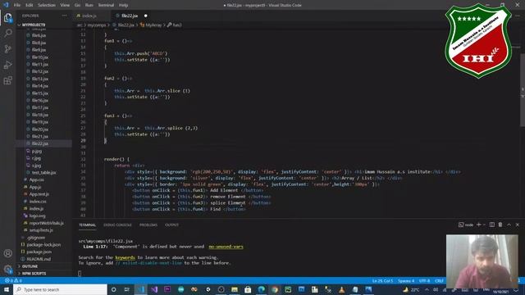Open Microsoft Store from the taskbar
Image resolution: width=525 pixels, height=295 pixels.
[x=248, y=289]
